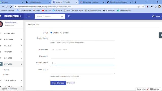The height and width of the screenshot is (91, 162).
Task: Click the Router Name input field
Action: coord(83,38)
